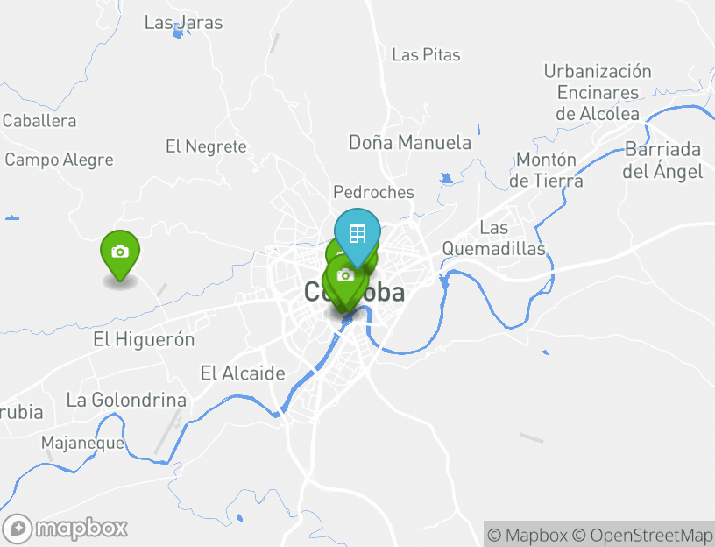
Task: Open the © Mapbox attribution link
Action: [527, 535]
